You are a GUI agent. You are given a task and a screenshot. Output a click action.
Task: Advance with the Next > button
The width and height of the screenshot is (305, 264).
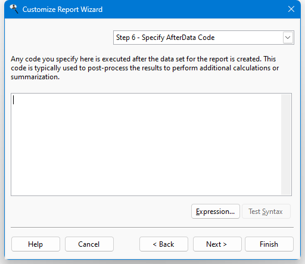217,244
